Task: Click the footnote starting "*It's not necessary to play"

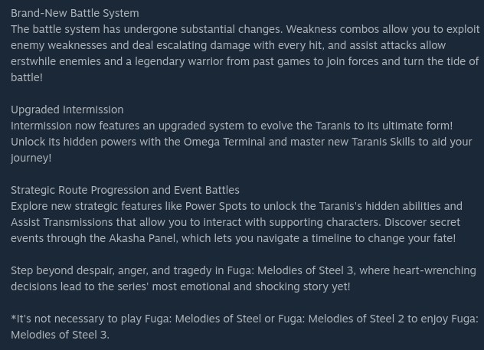Action: [x=244, y=326]
